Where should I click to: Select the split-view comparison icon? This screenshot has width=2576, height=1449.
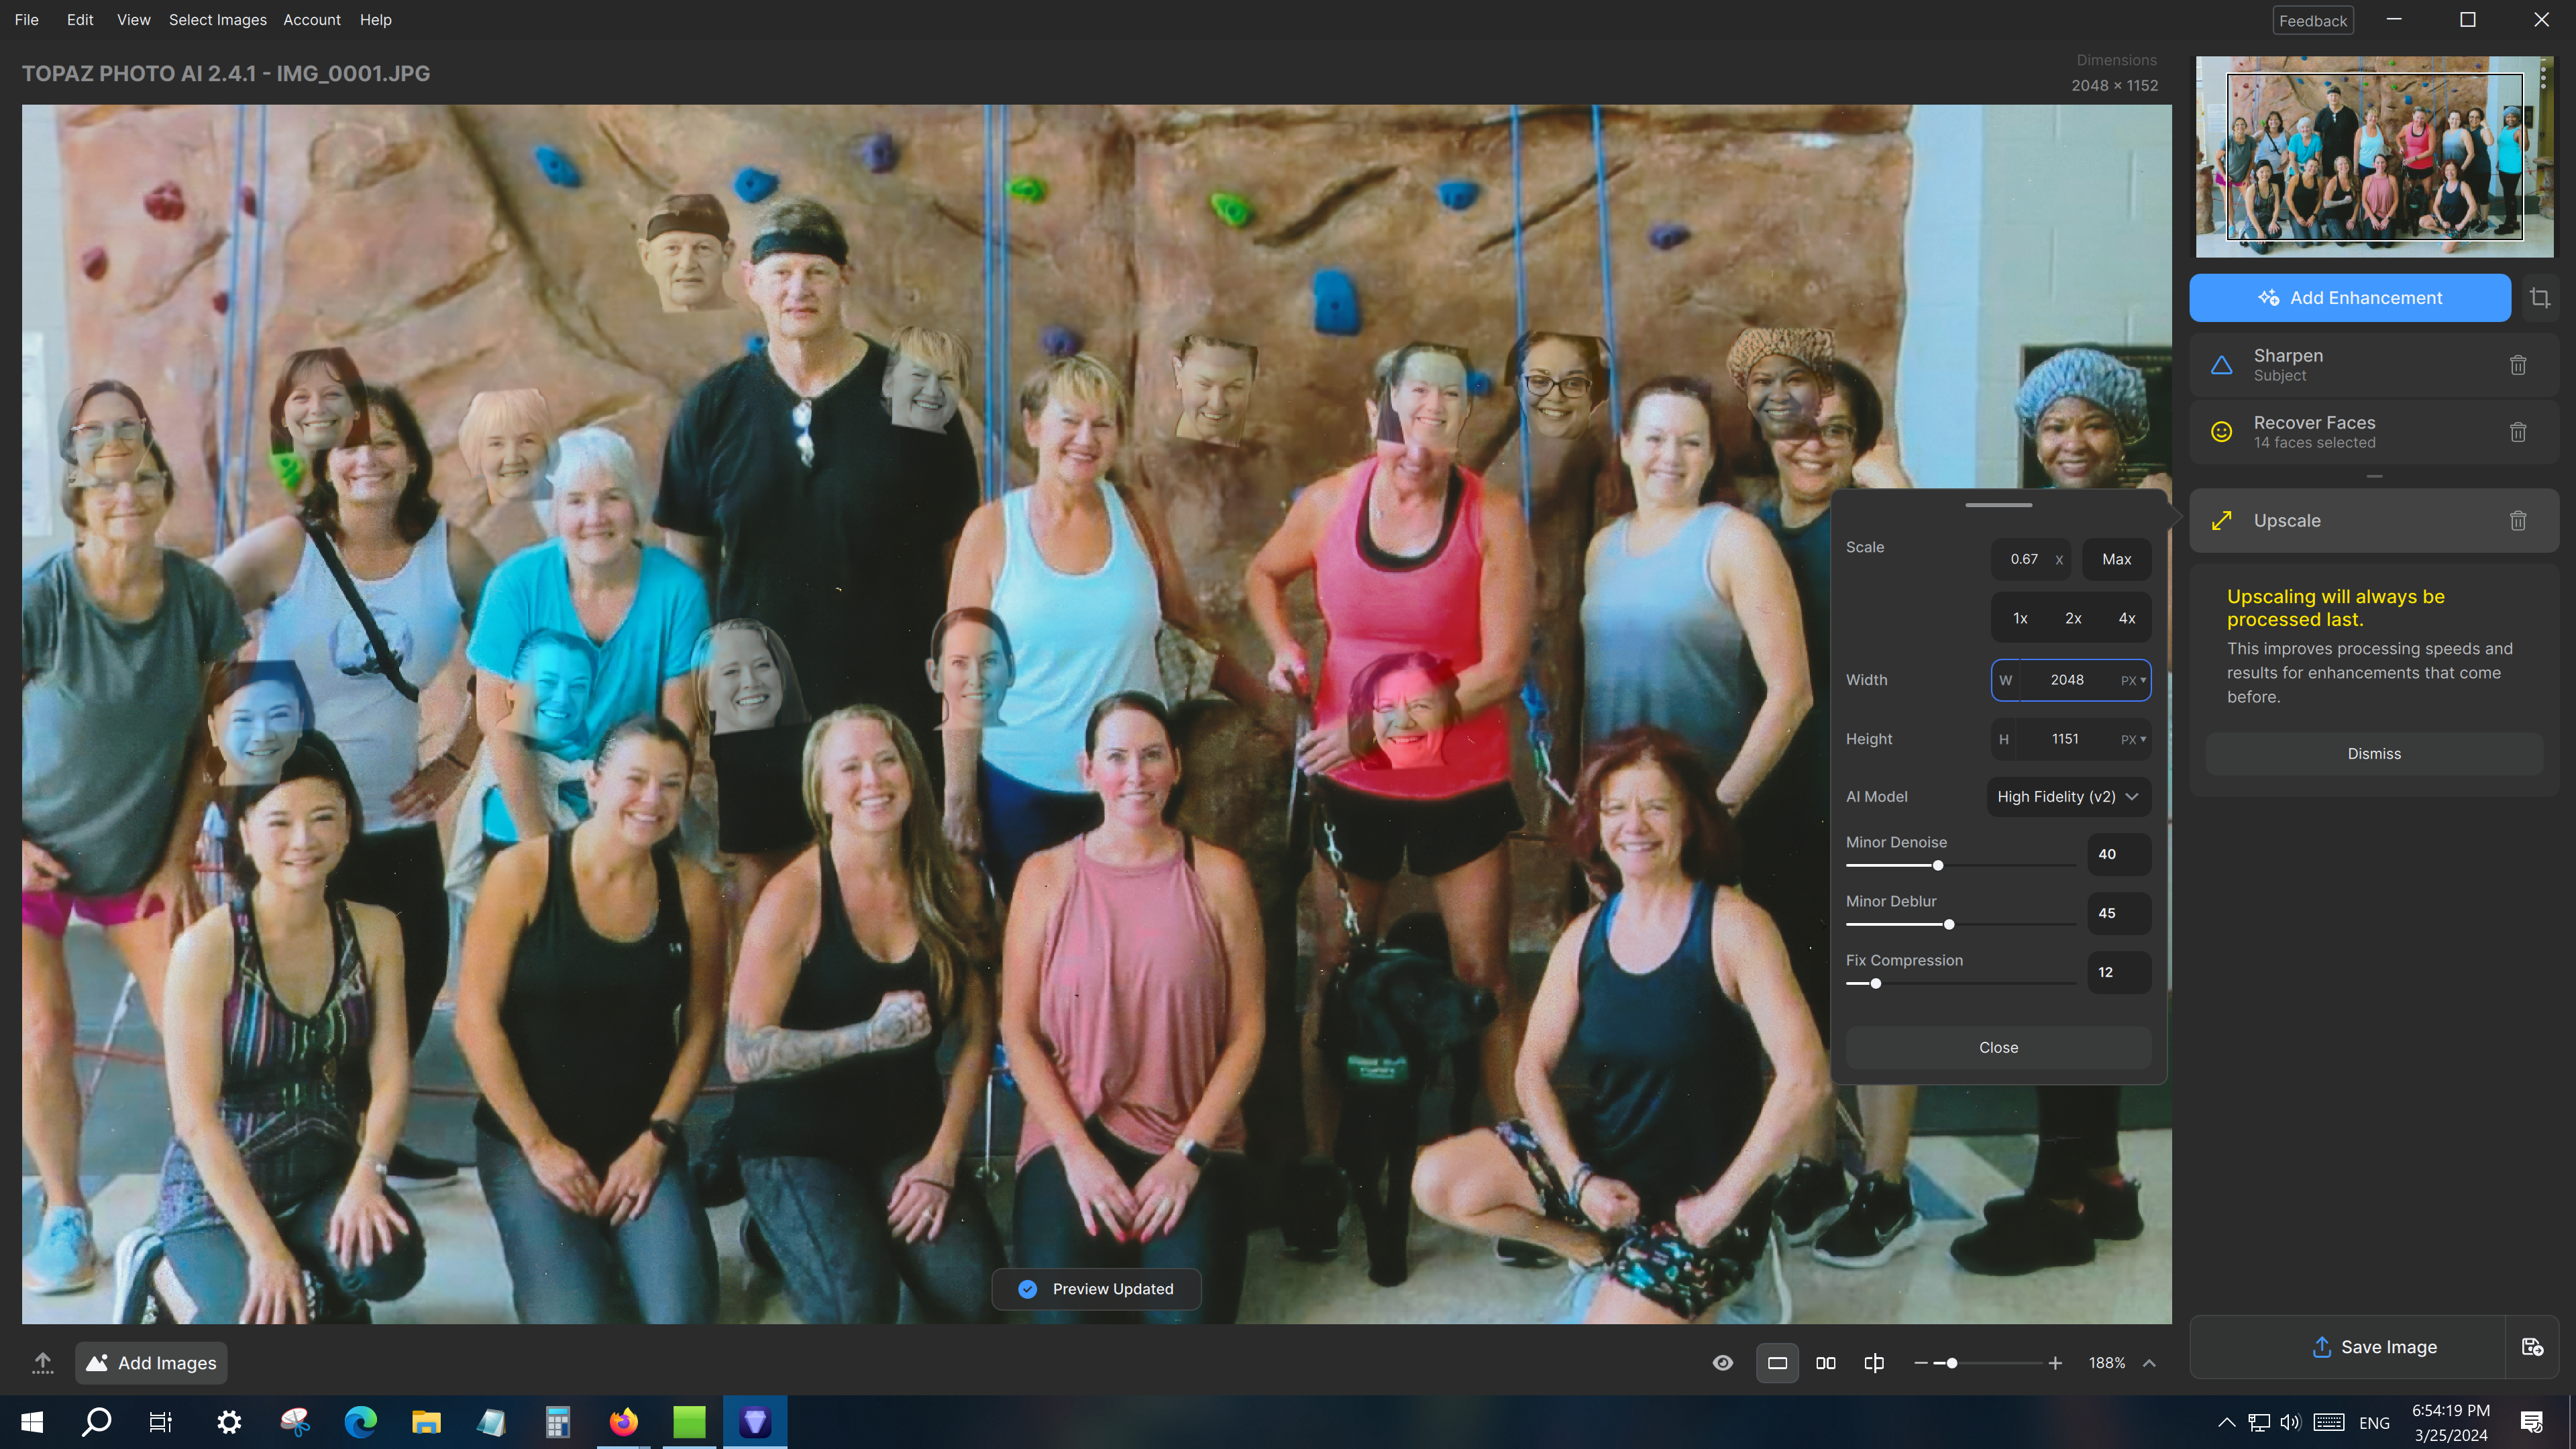(x=1873, y=1362)
